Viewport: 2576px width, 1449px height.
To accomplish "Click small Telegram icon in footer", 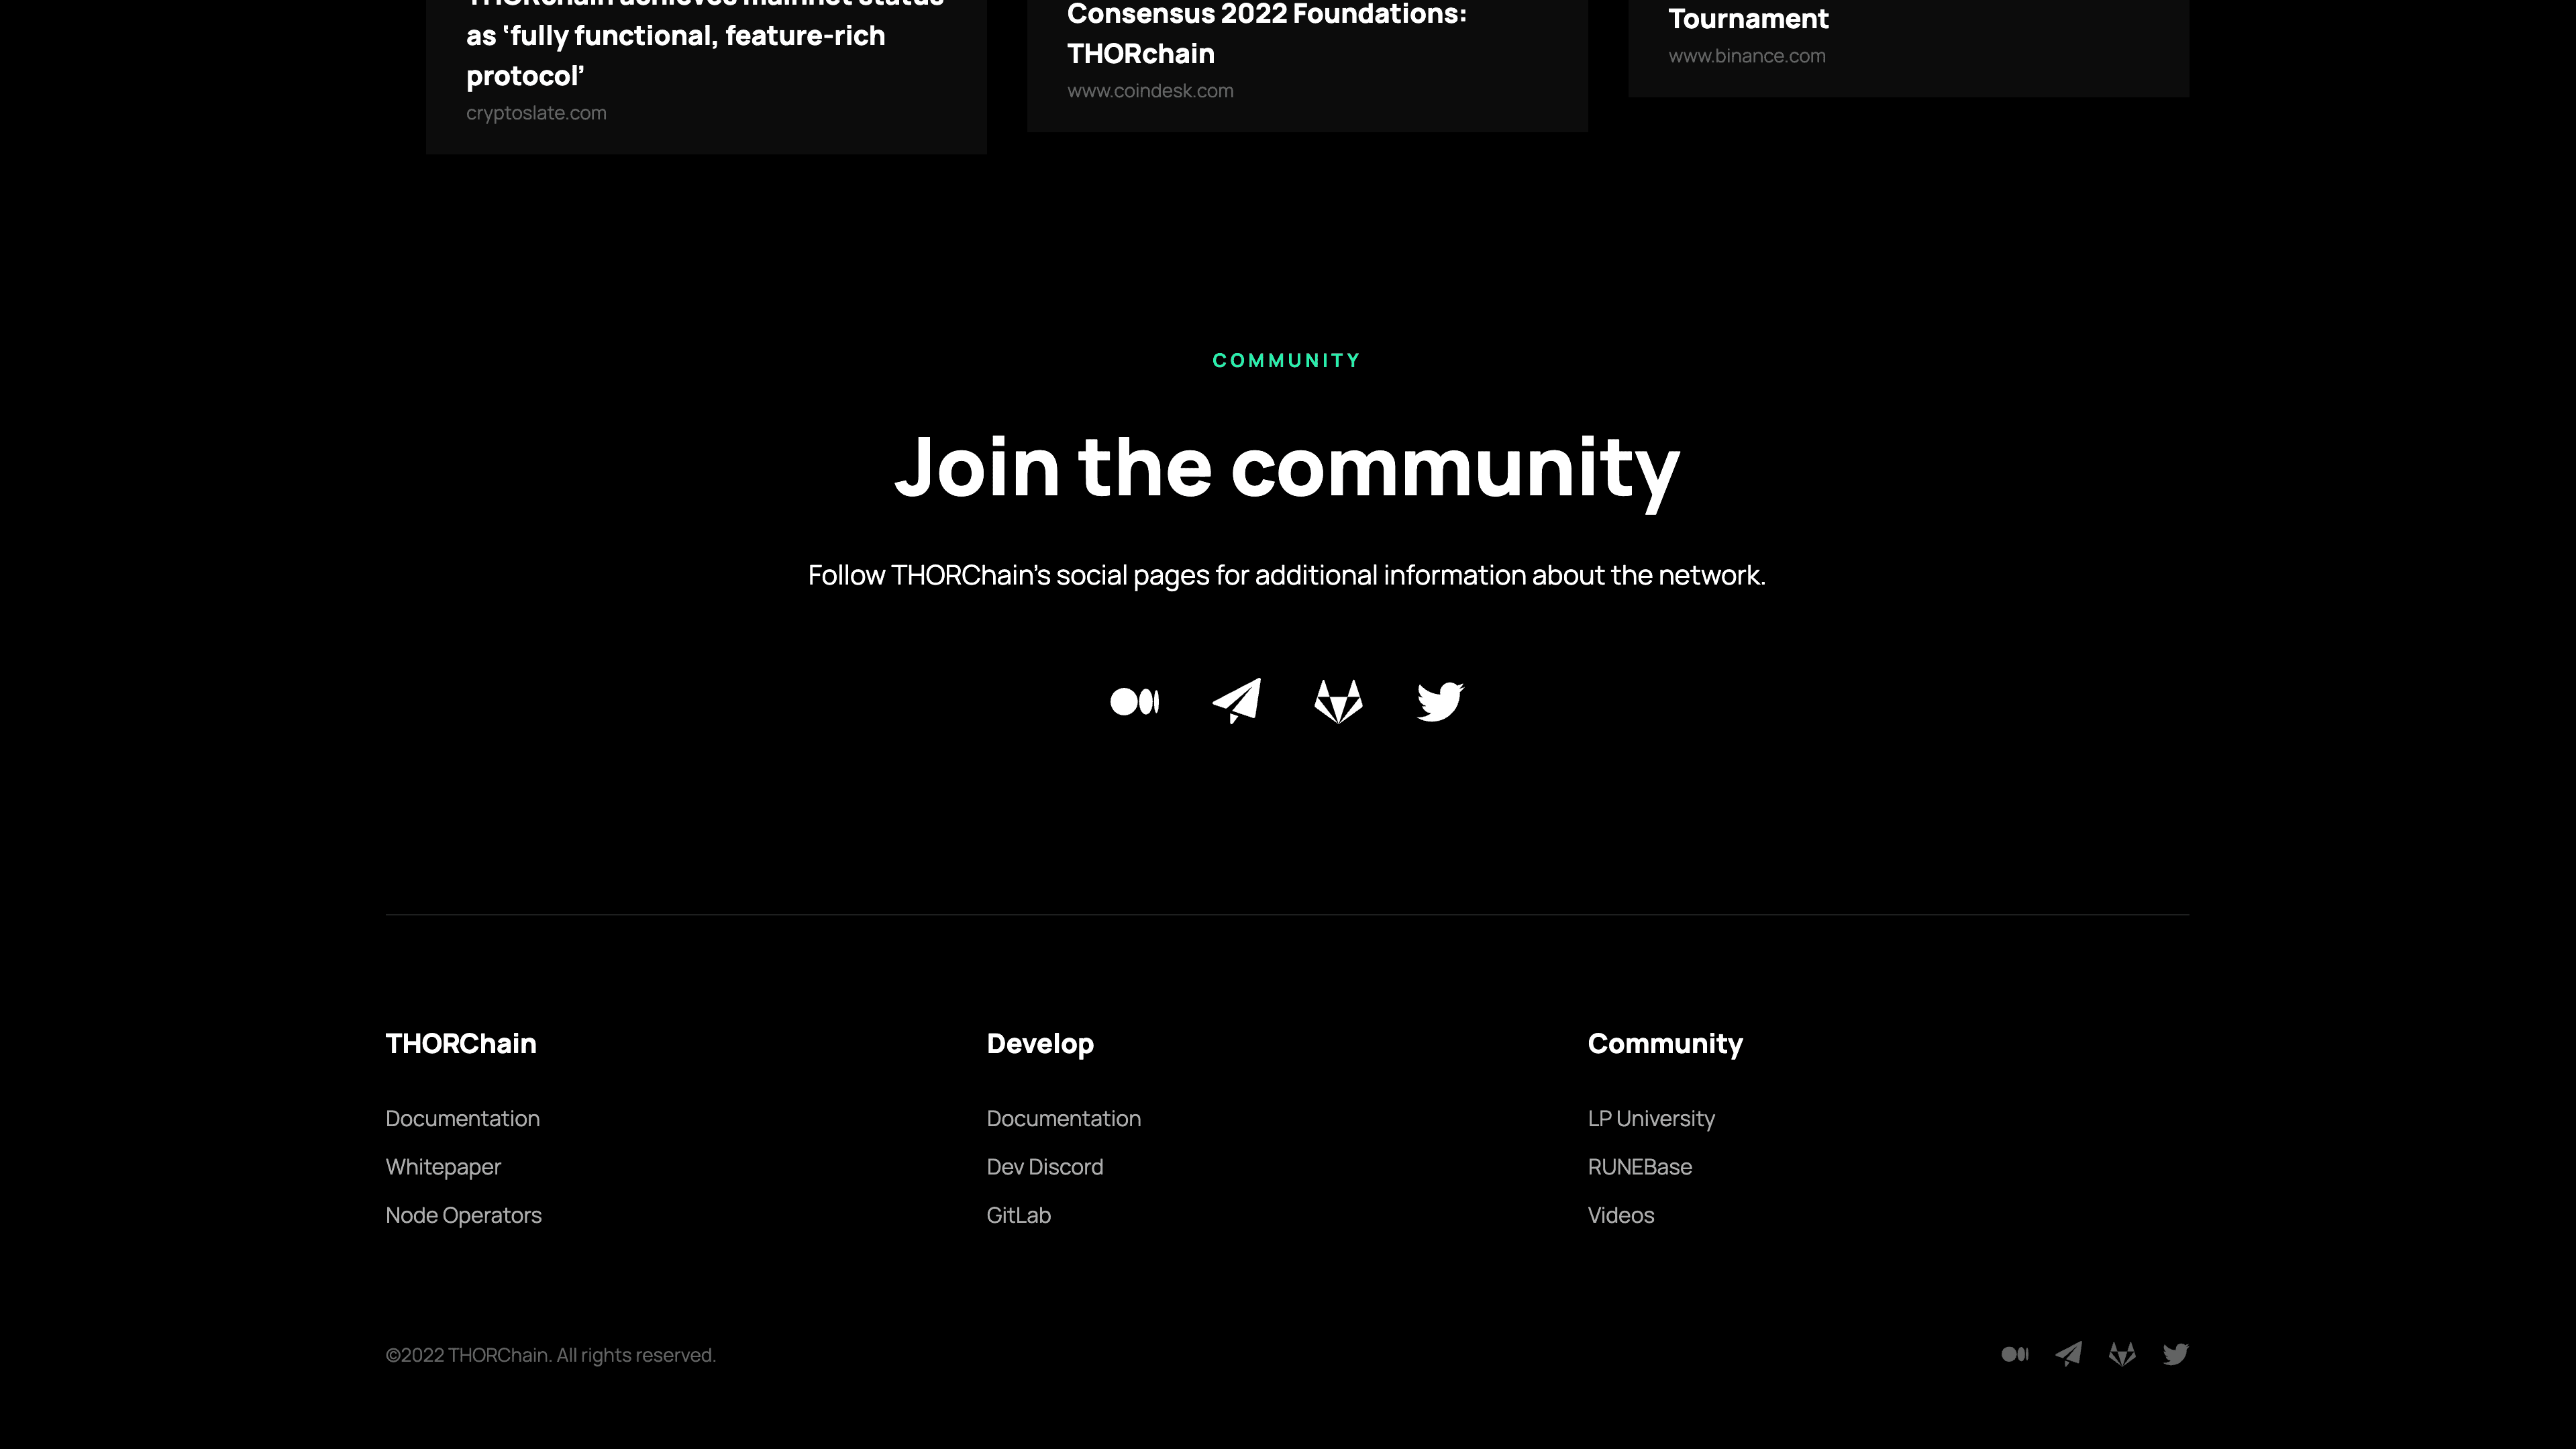I will [2068, 1354].
